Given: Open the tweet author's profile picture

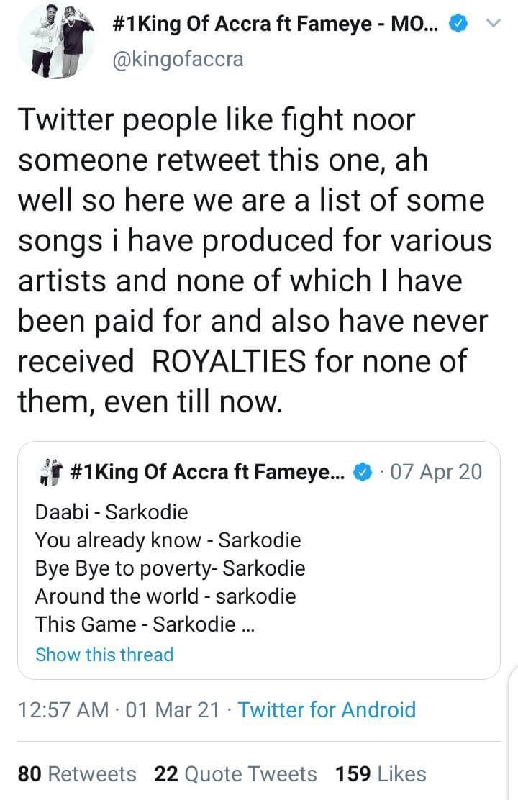Looking at the screenshot, I should [x=55, y=43].
